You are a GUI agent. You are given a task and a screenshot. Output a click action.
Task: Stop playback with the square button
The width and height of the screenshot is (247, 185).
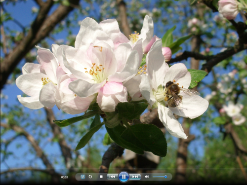point(101,177)
